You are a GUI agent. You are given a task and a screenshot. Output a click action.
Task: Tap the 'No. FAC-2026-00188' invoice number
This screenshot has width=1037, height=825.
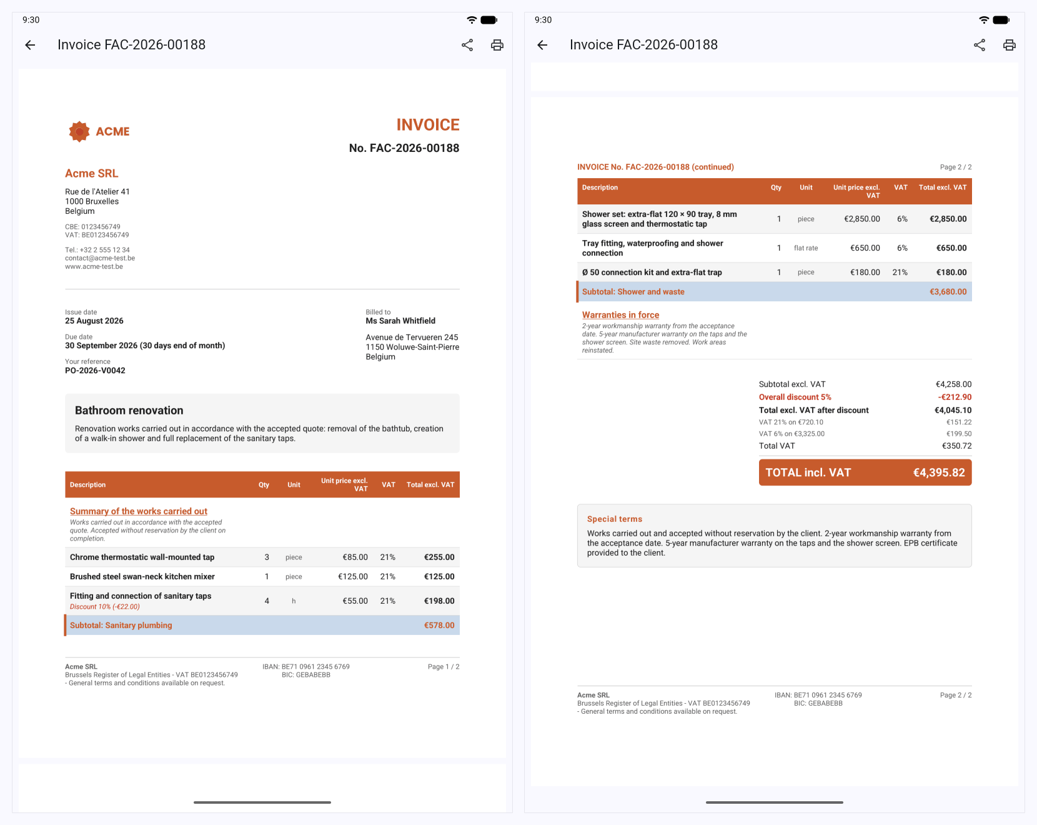(404, 148)
